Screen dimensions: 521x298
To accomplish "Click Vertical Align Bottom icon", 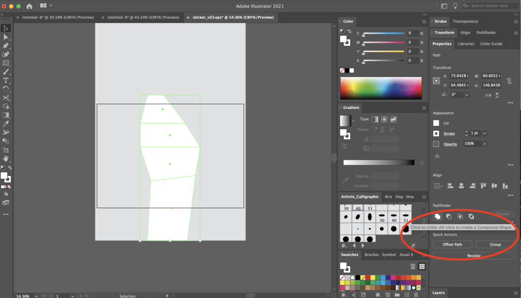I will click(x=505, y=186).
